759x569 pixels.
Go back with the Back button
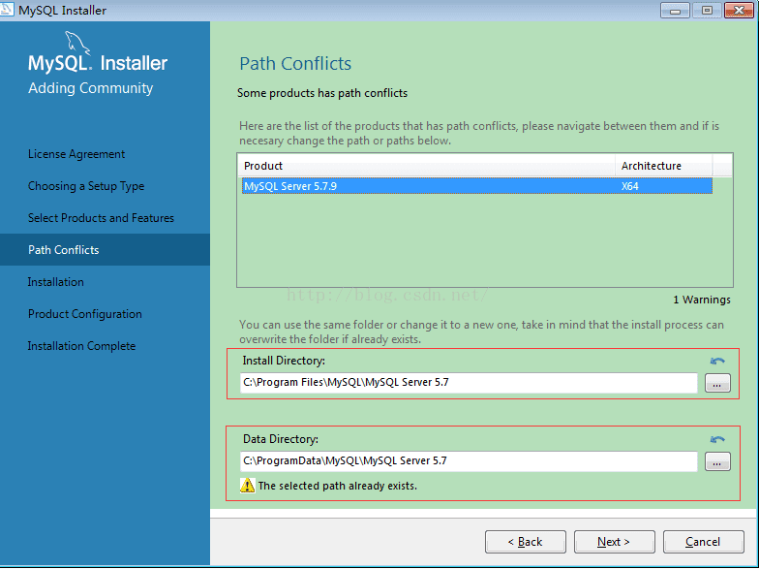tap(526, 542)
